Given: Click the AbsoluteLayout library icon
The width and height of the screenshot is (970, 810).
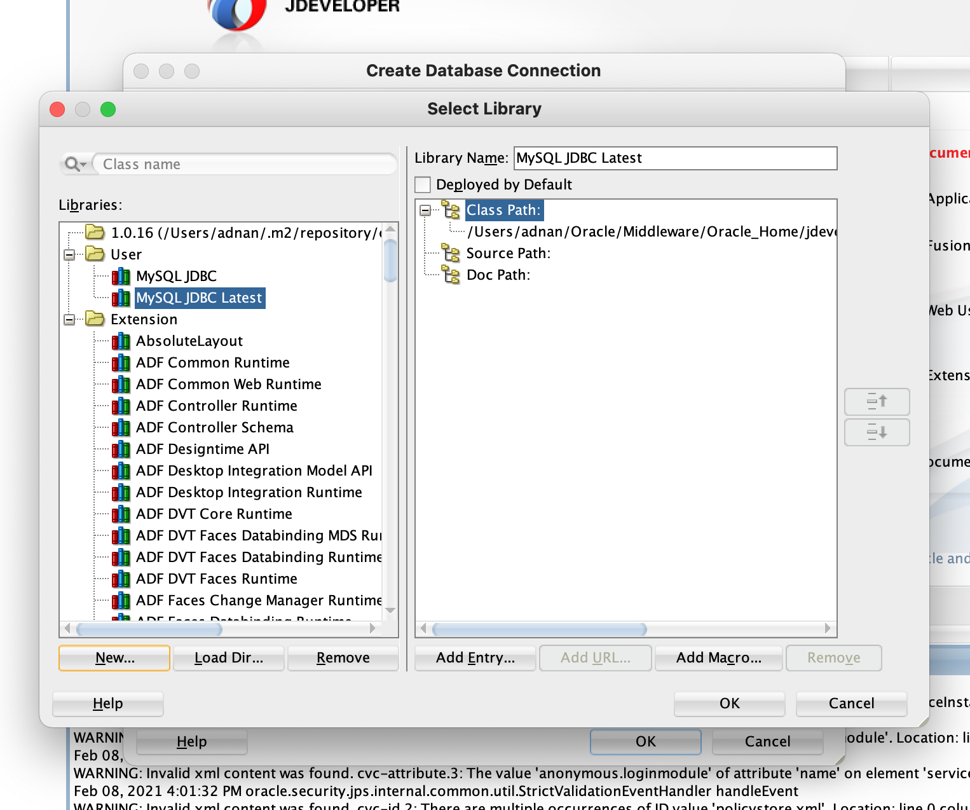Looking at the screenshot, I should [121, 341].
